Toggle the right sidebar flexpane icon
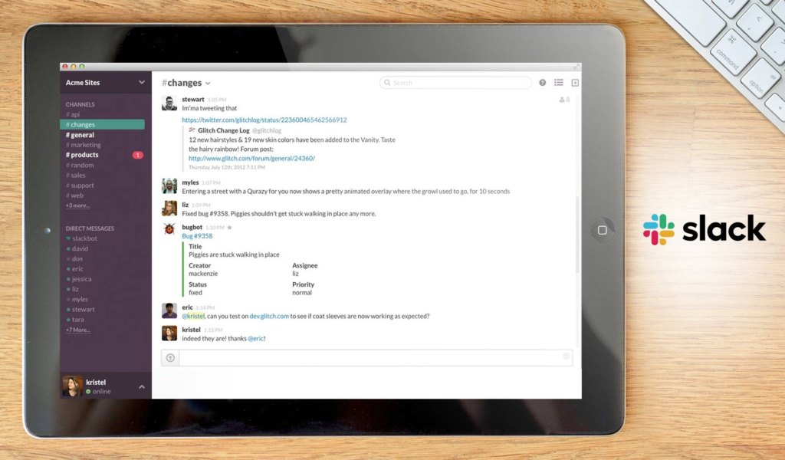 (x=575, y=83)
